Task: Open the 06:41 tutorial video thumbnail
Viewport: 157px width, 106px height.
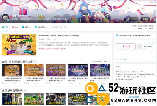Action: tap(100, 70)
